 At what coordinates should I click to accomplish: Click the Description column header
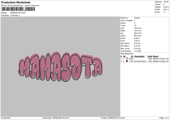139,56
